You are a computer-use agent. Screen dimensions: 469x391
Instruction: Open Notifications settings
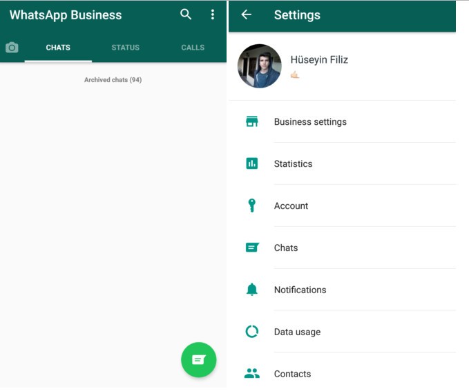pyautogui.click(x=342, y=290)
